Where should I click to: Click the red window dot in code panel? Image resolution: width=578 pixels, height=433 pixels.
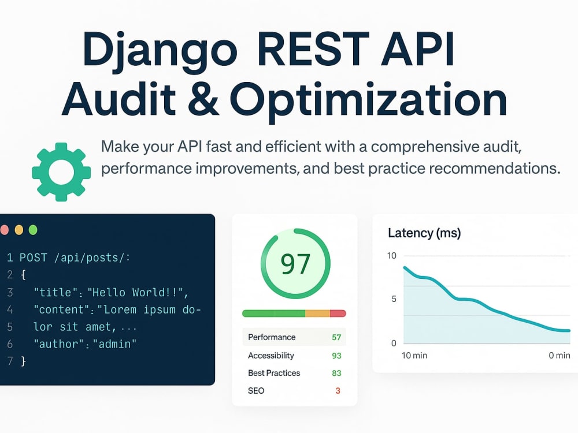click(x=4, y=230)
